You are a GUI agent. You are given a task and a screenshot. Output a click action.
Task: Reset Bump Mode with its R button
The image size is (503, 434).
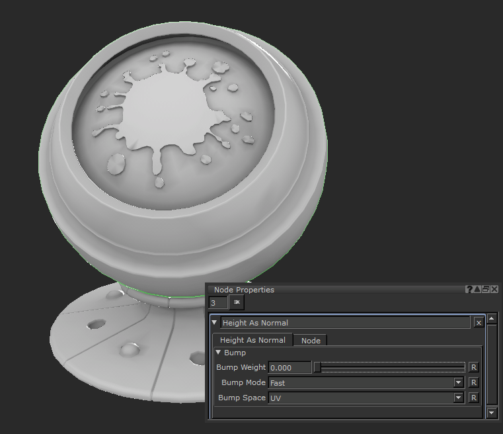click(473, 382)
